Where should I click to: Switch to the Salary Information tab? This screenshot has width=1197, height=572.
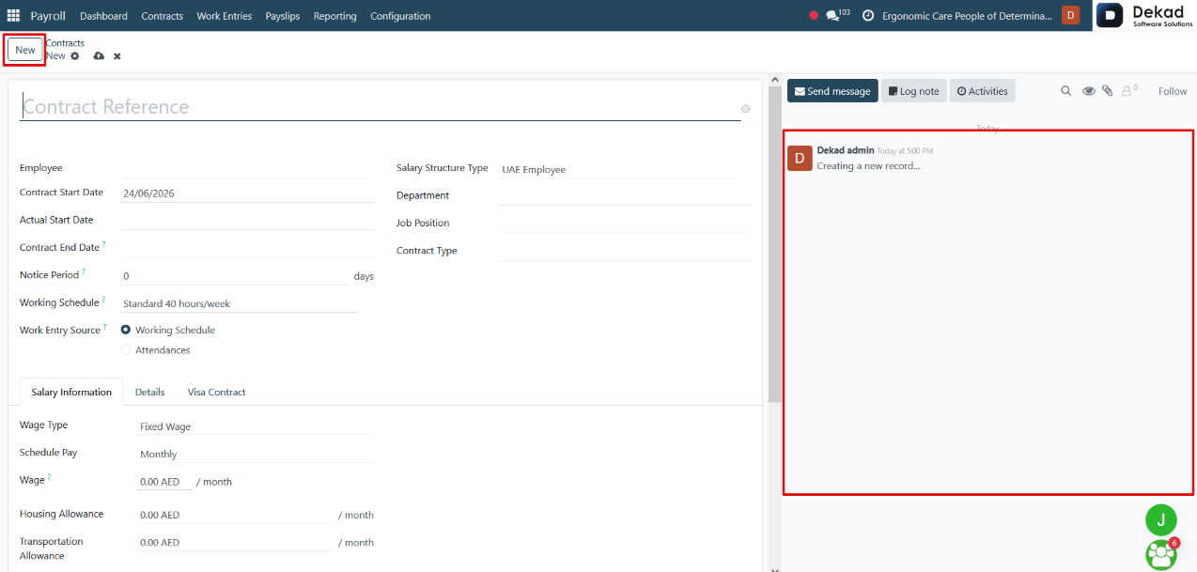71,392
